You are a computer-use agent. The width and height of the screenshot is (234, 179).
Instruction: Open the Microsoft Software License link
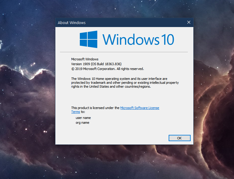[139, 108]
